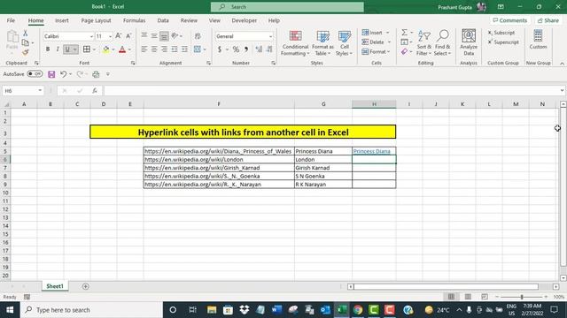This screenshot has height=318, width=567.
Task: Click the Paste clipboard icon
Action: click(x=12, y=37)
